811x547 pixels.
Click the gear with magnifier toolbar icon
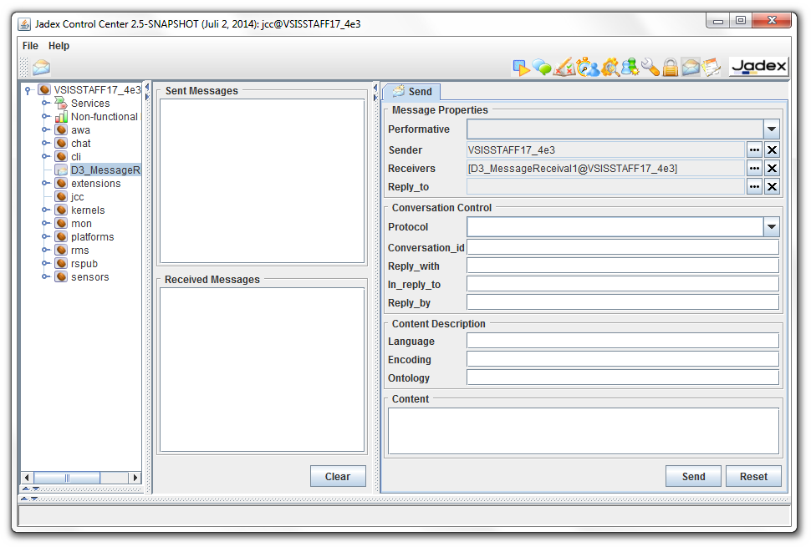coord(610,68)
